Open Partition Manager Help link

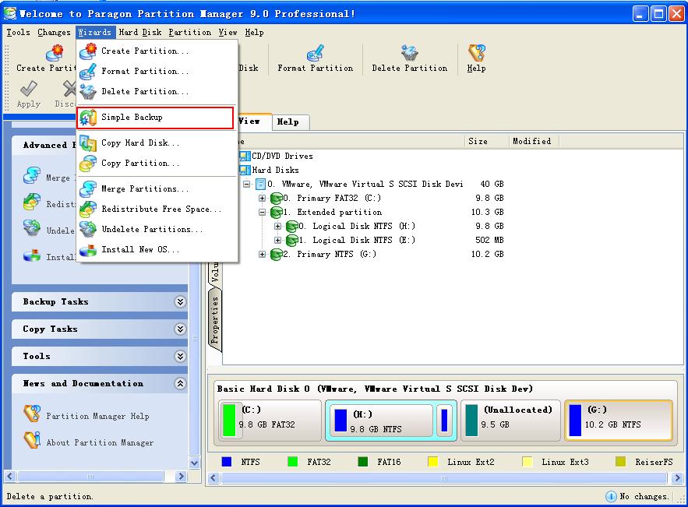pos(97,416)
